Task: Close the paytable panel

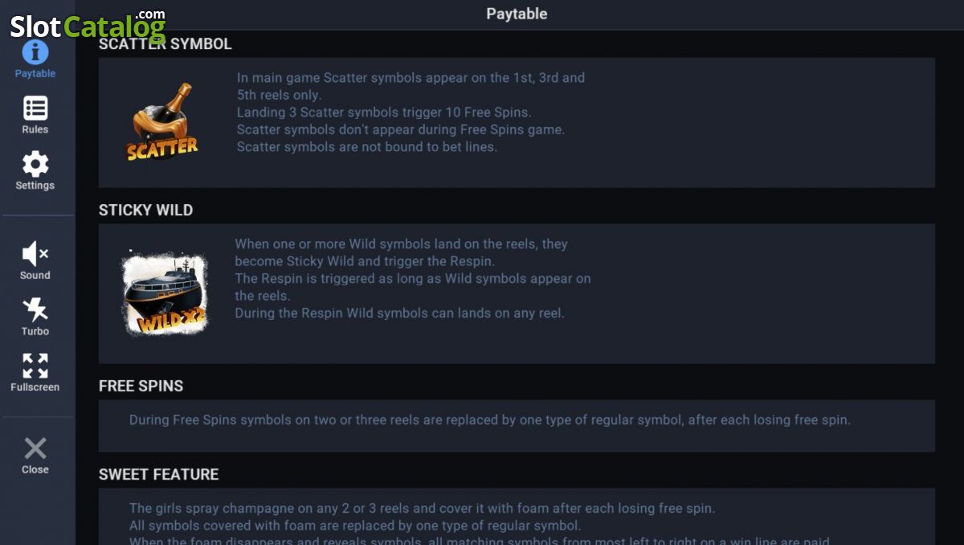Action: [x=35, y=449]
